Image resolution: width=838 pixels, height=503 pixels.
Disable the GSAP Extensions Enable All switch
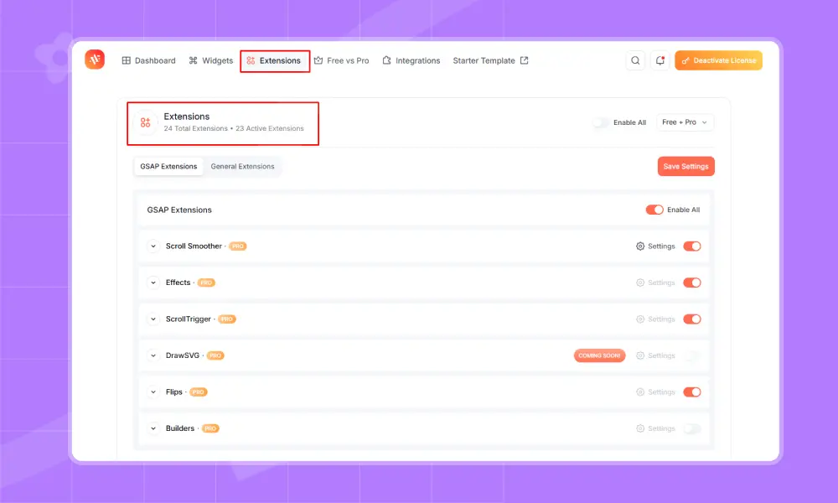(654, 210)
